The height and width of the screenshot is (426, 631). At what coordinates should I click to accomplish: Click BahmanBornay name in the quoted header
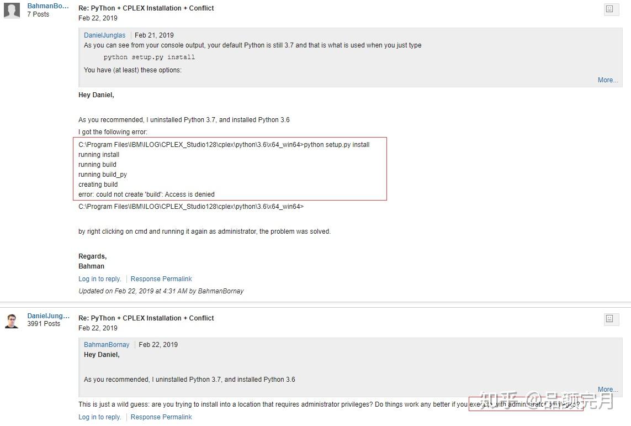click(107, 345)
